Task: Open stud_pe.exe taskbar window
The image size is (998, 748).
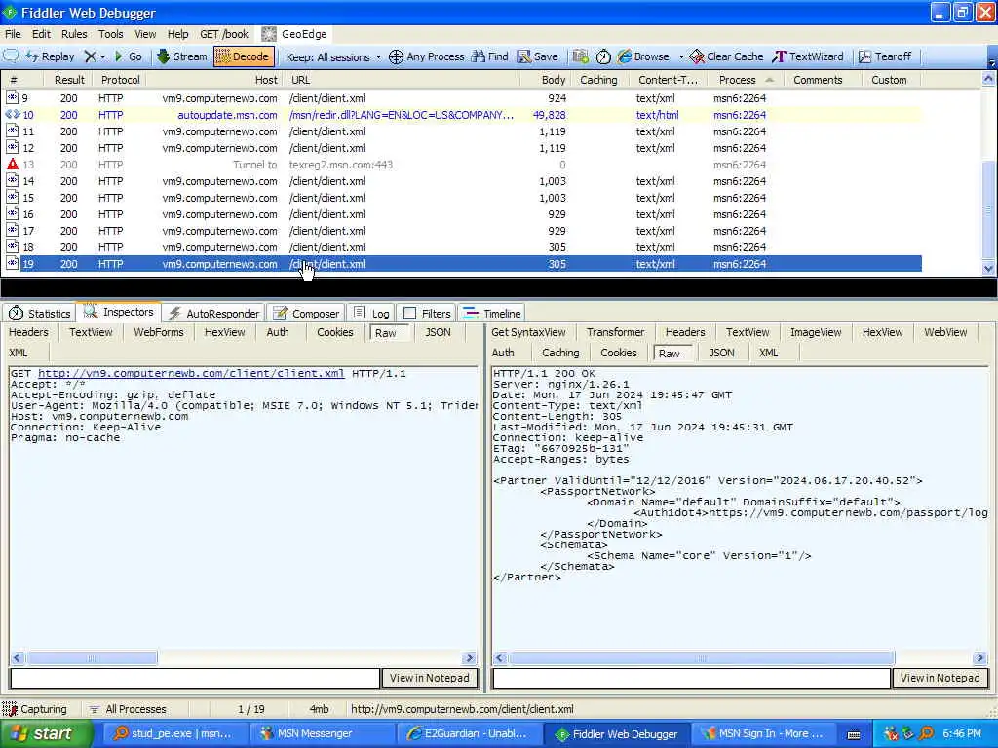Action: click(x=173, y=734)
